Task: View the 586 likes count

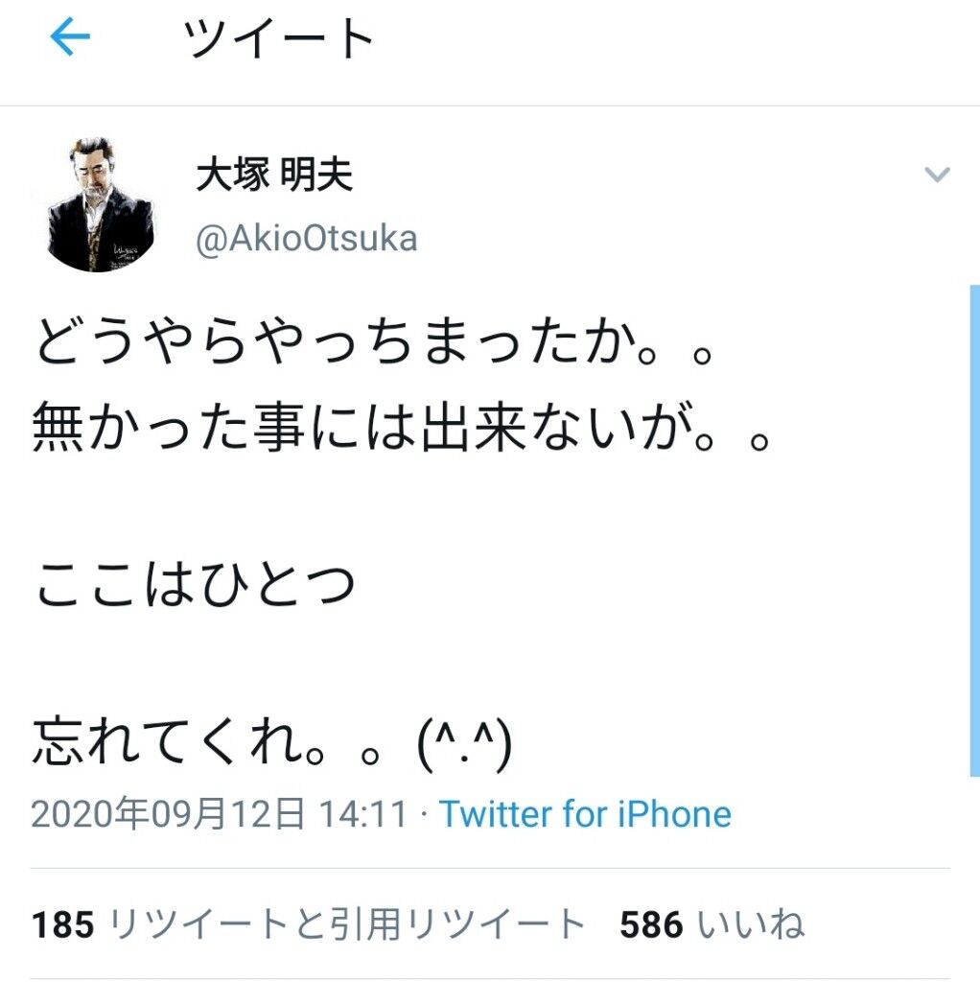Action: tap(651, 924)
